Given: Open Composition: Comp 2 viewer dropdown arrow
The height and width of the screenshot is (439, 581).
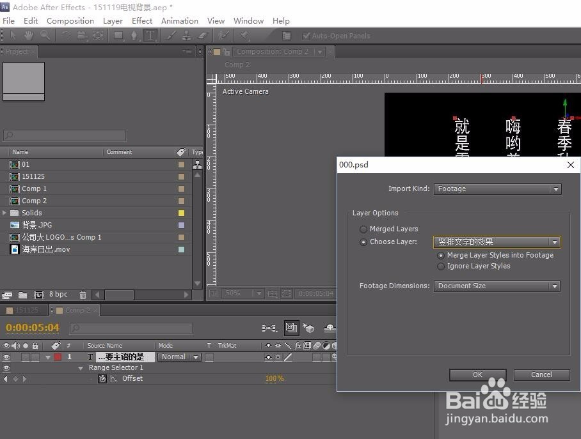Looking at the screenshot, I should click(x=320, y=52).
